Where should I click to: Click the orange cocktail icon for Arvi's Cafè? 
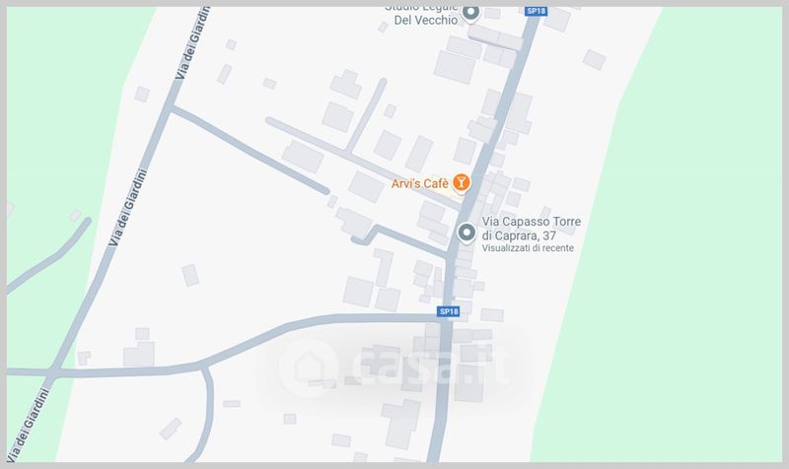pyautogui.click(x=461, y=182)
